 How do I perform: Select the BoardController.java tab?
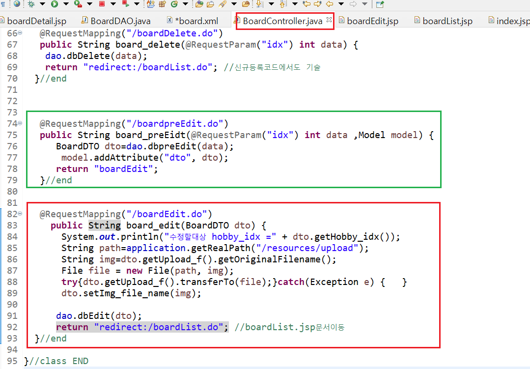(282, 21)
